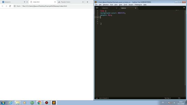Go to previous tab with left arrow
187x105 pixels.
pos(96,8)
